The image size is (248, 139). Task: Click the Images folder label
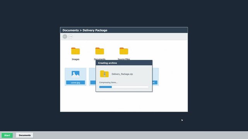tap(75, 59)
